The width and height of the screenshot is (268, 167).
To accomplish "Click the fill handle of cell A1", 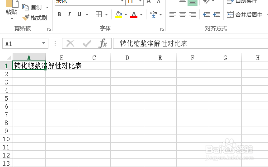I will tap(46, 70).
